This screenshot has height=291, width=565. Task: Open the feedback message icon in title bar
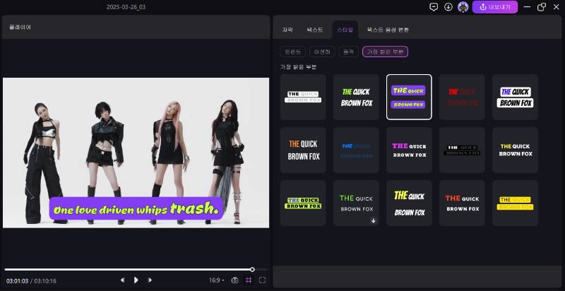click(x=434, y=7)
